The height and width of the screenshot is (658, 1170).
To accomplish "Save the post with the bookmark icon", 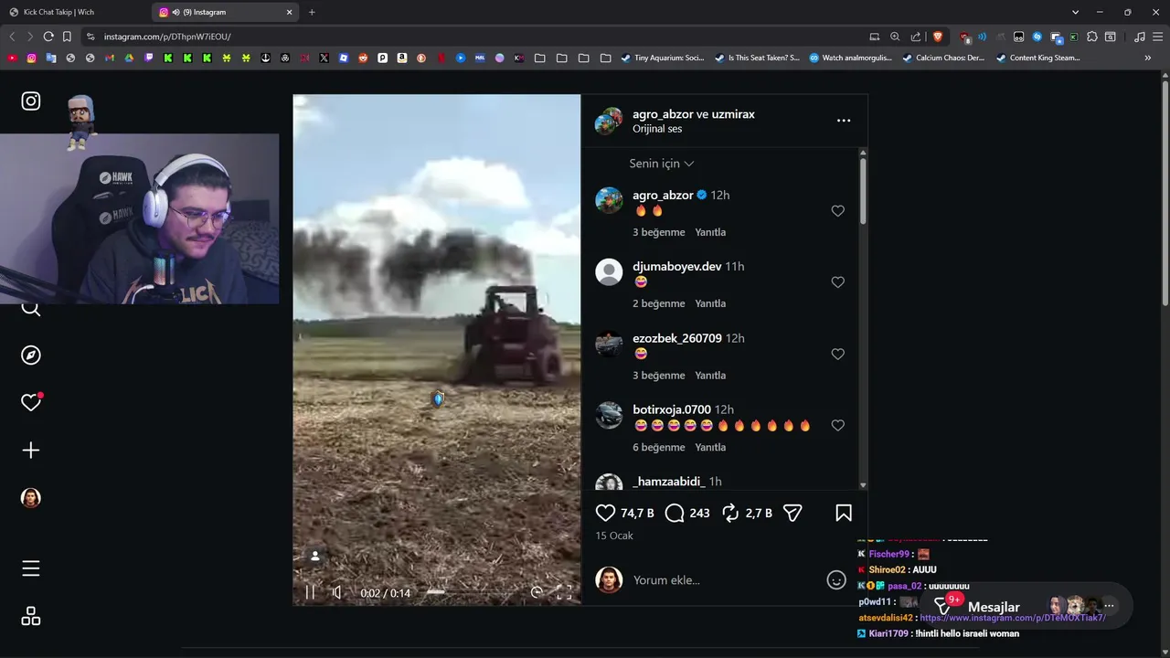I will tap(844, 514).
